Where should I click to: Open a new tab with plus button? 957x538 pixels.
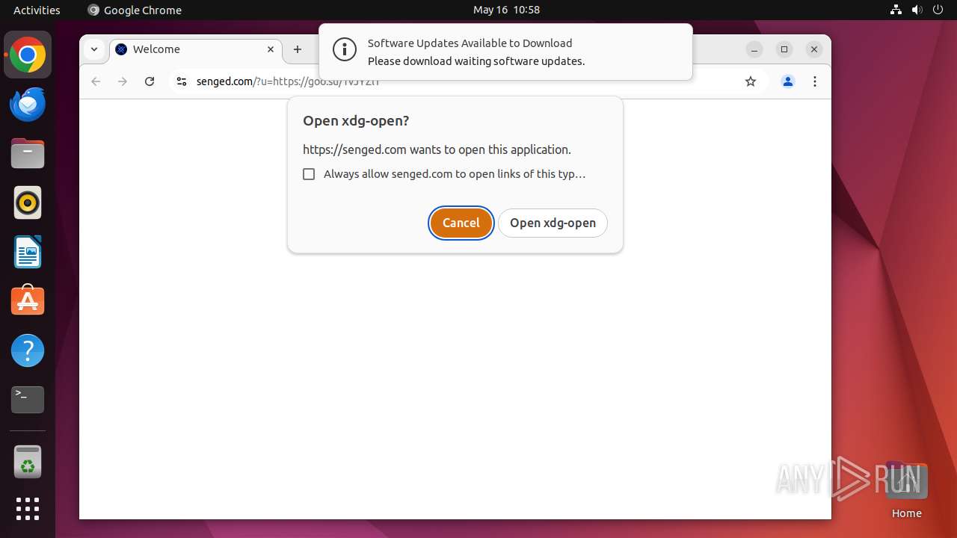(x=298, y=49)
